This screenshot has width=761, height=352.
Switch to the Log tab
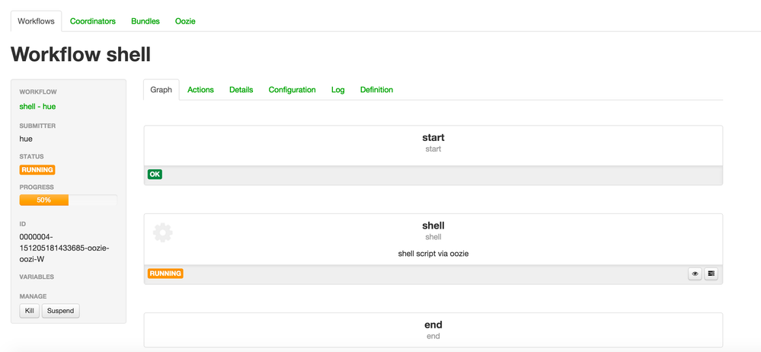point(337,90)
